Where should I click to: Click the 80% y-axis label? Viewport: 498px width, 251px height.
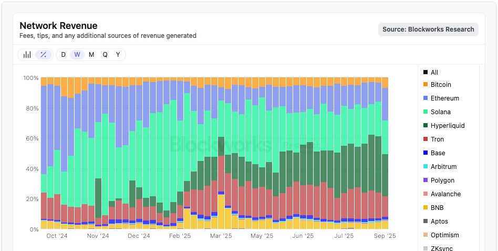pyautogui.click(x=32, y=108)
